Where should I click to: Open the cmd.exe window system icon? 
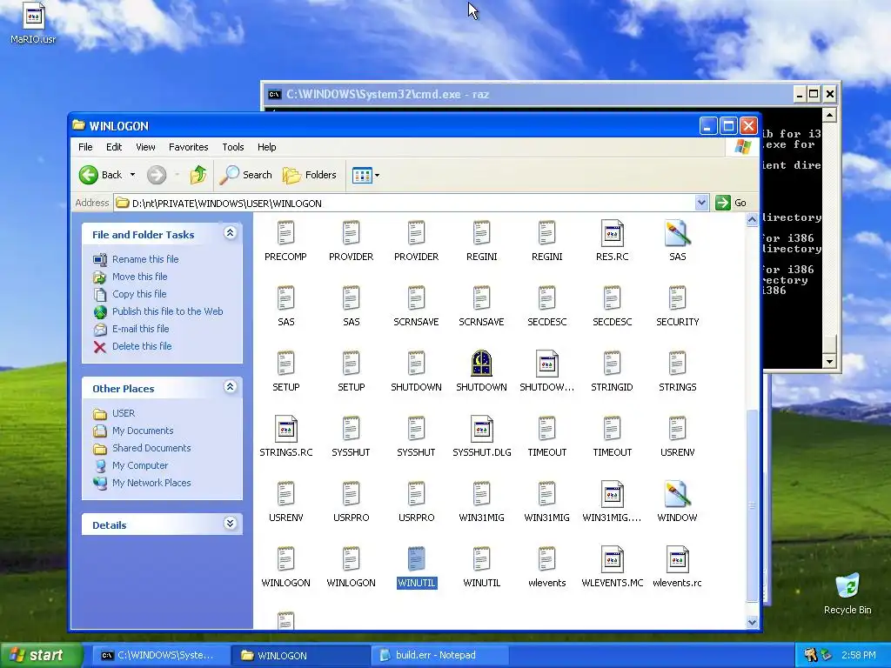tap(275, 94)
